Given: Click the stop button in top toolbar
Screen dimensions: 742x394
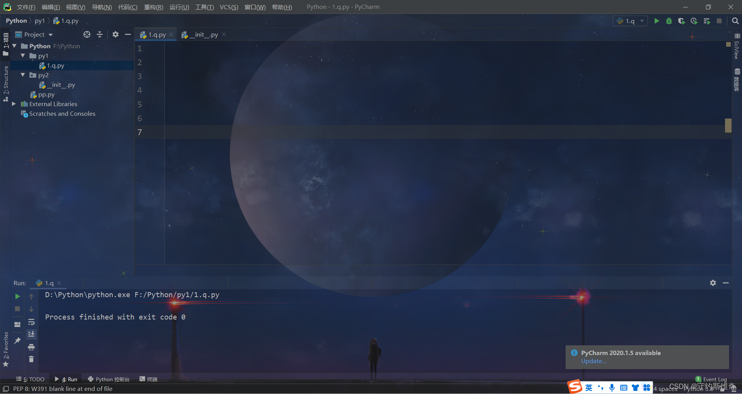Looking at the screenshot, I should pyautogui.click(x=719, y=21).
